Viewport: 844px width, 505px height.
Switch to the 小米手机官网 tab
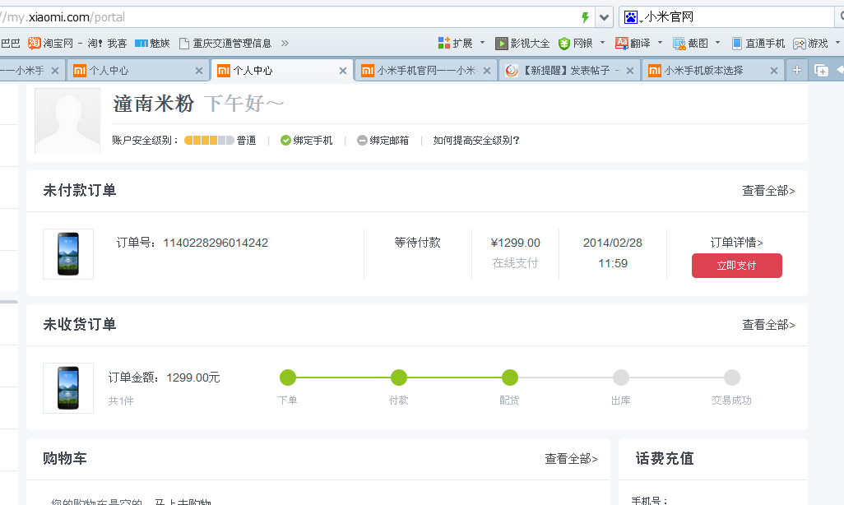pos(425,71)
